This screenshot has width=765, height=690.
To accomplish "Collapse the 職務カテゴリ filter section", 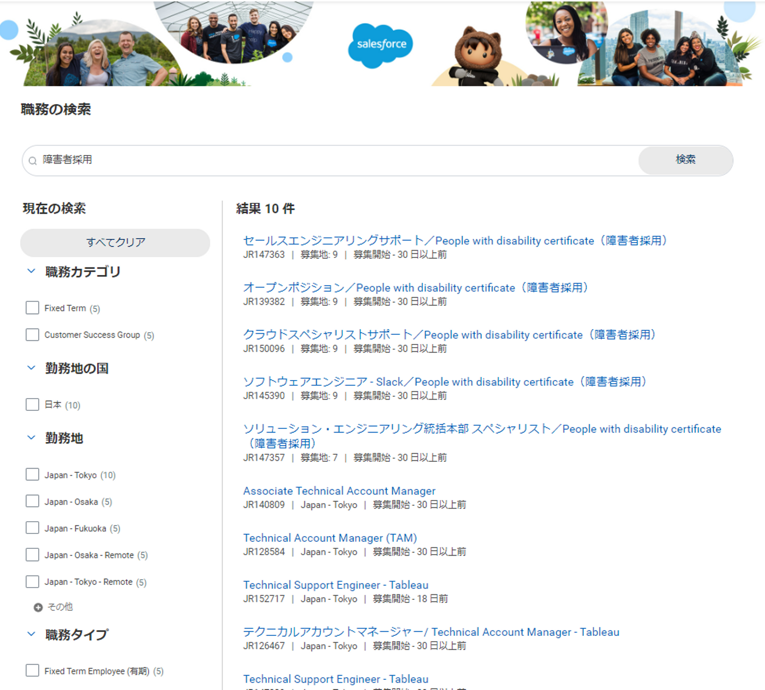I will click(x=31, y=271).
